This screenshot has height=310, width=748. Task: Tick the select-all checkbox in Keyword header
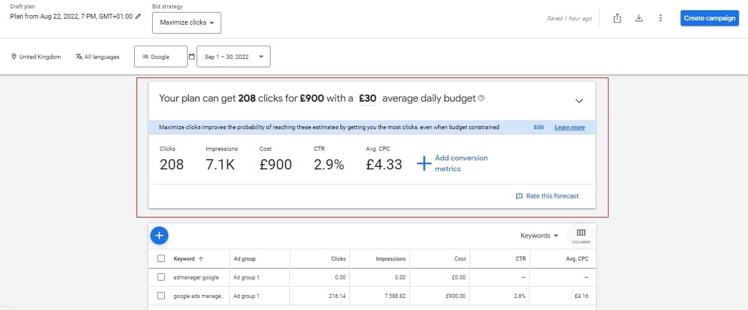click(x=161, y=259)
